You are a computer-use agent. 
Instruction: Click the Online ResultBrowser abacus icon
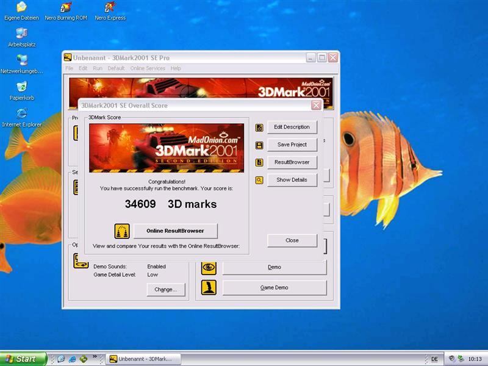pyautogui.click(x=122, y=231)
